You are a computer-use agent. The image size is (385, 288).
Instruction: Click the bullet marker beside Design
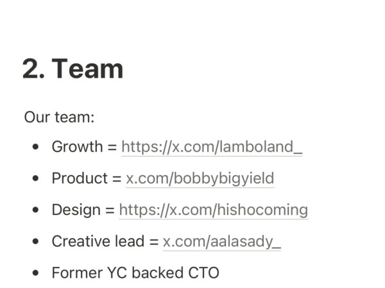tap(35, 210)
